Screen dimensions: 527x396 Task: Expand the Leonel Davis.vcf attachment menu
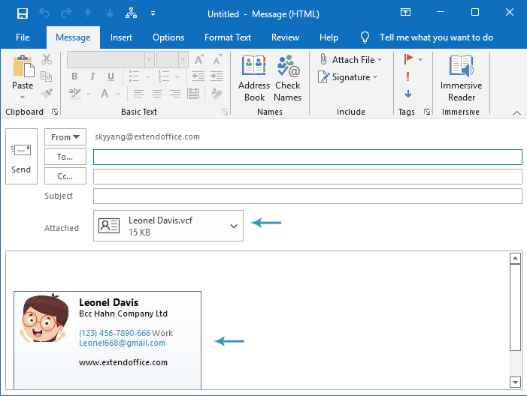point(234,226)
